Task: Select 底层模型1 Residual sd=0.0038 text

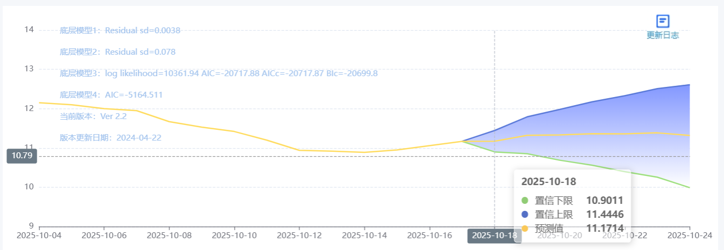Action: [120, 31]
